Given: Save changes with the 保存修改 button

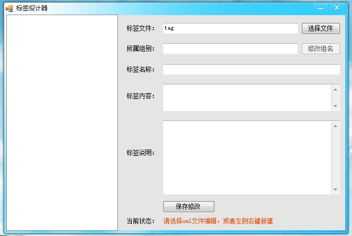Looking at the screenshot, I should coord(188,206).
